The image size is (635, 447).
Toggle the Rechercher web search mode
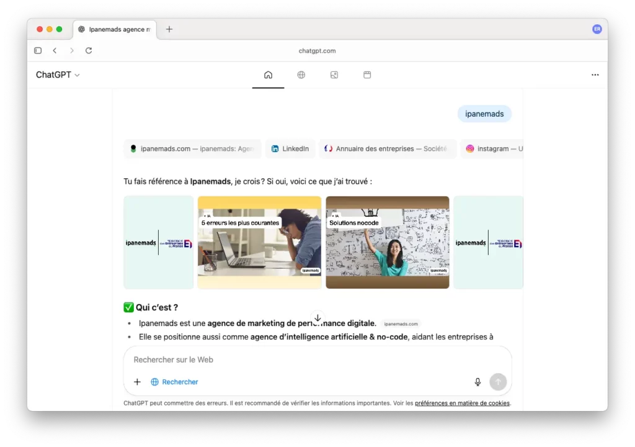point(174,382)
